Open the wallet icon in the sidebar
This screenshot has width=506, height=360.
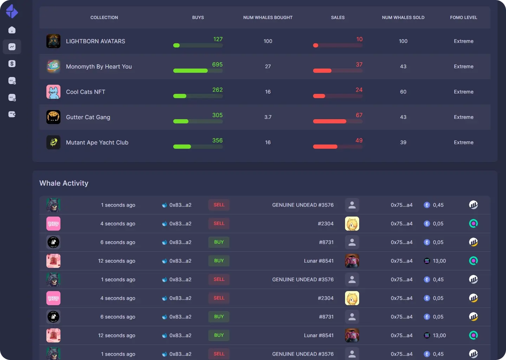point(12,114)
